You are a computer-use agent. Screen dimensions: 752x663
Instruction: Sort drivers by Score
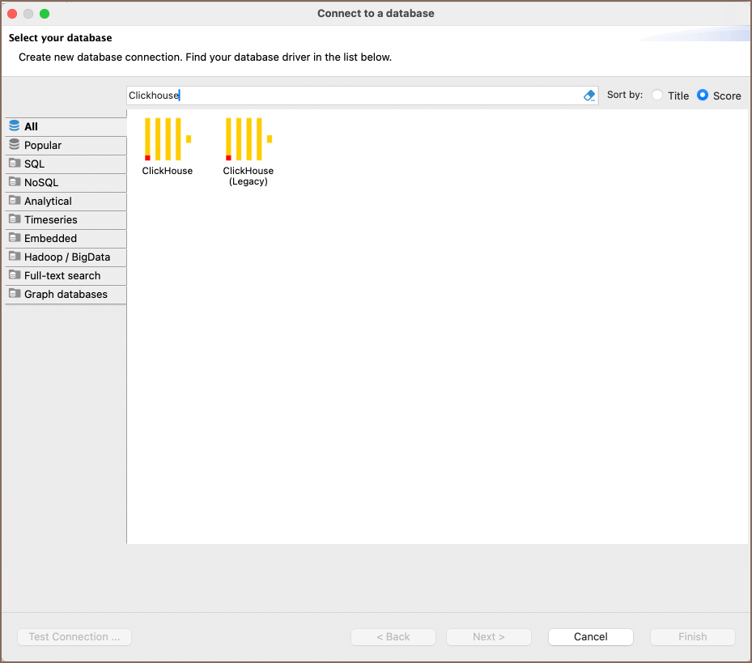(x=703, y=96)
